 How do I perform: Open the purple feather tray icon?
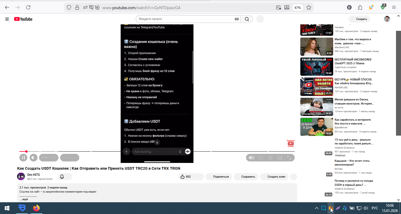[338, 208]
